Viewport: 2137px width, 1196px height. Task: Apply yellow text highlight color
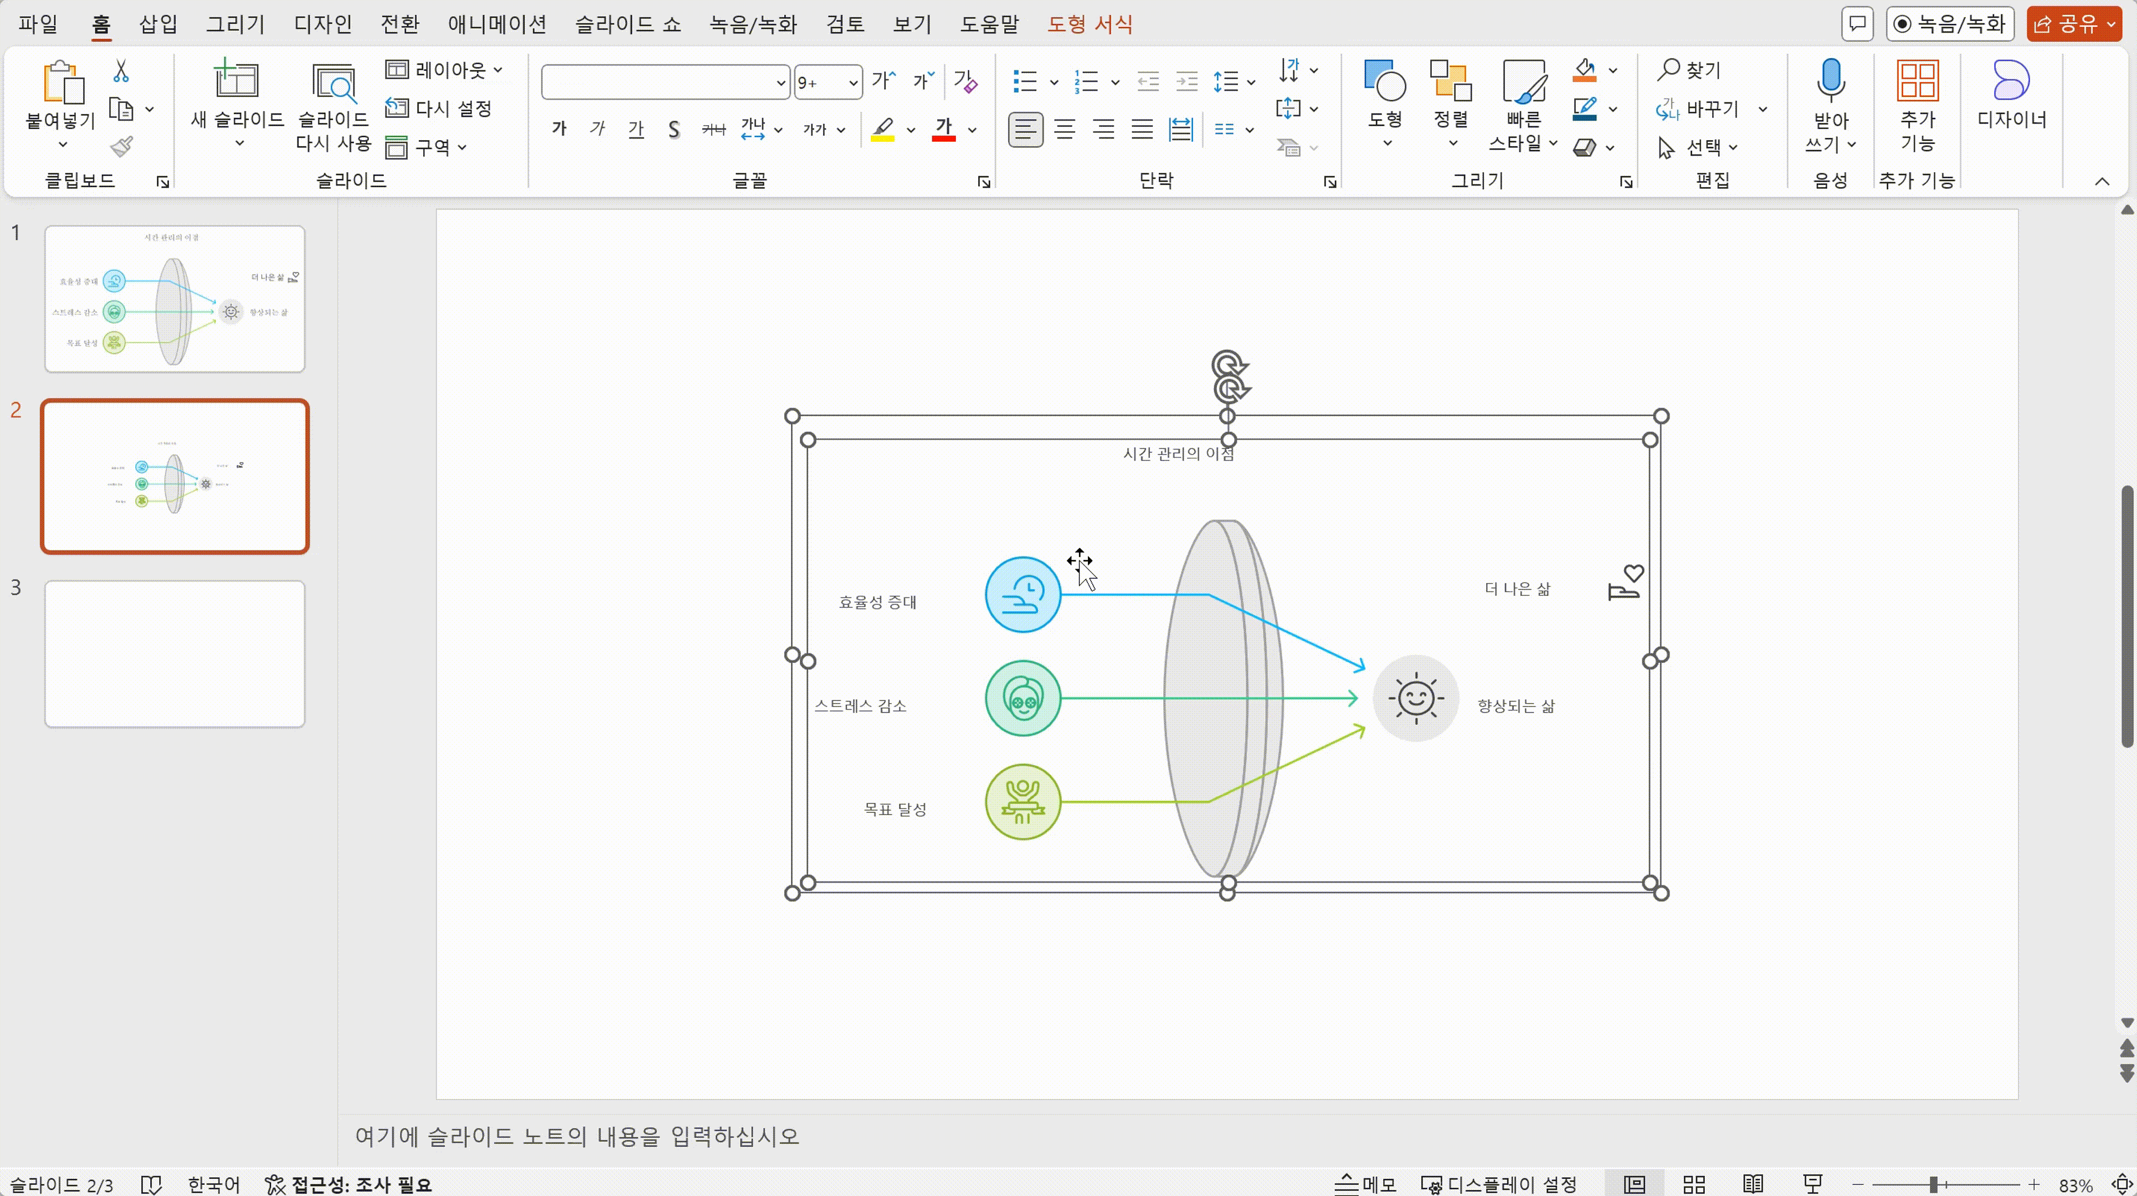click(883, 130)
